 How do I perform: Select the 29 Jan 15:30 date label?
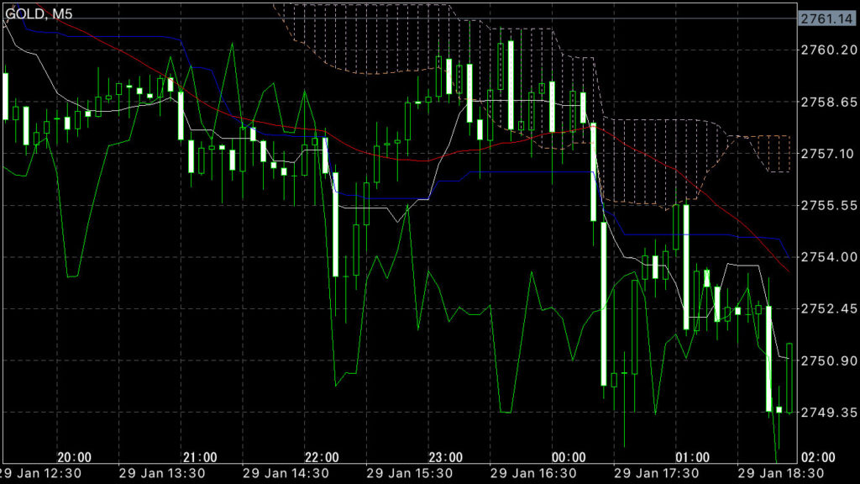pos(409,474)
